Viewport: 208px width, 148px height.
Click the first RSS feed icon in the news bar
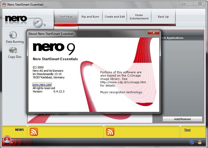34,132
